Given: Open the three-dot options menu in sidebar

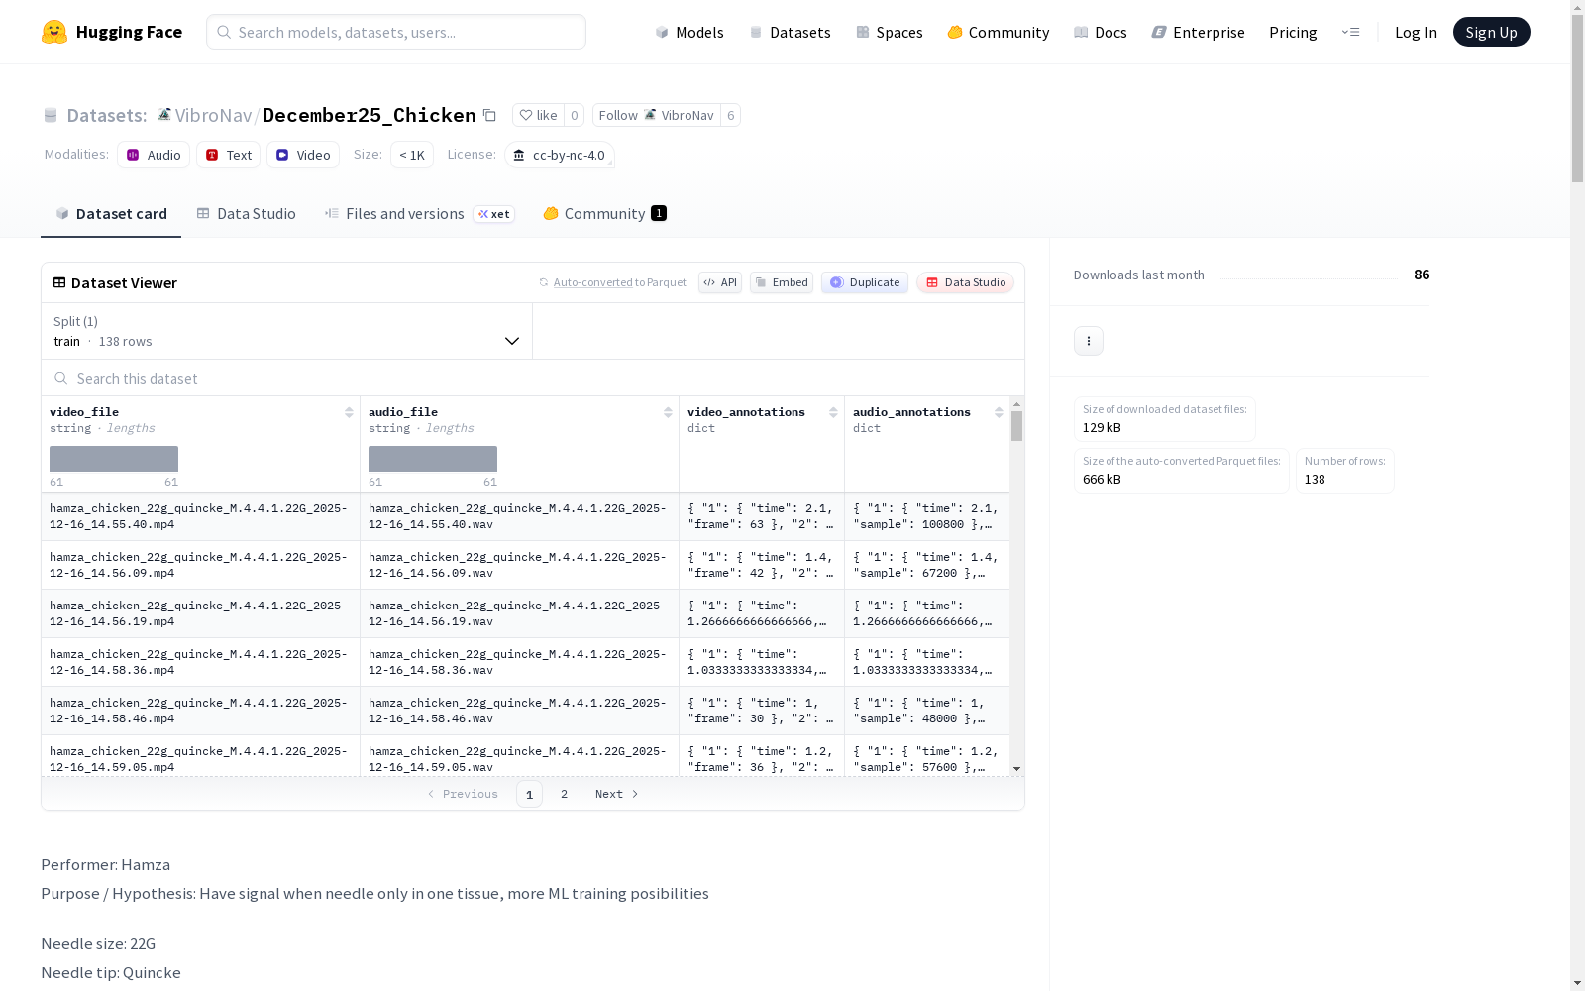Looking at the screenshot, I should point(1089,341).
